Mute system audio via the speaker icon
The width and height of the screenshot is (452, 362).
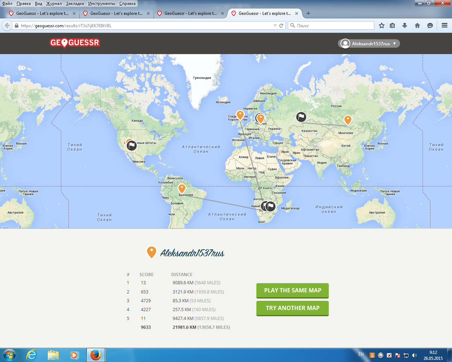point(414,355)
